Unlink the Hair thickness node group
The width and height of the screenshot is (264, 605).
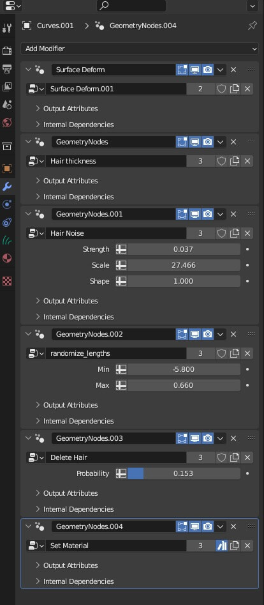coord(247,161)
